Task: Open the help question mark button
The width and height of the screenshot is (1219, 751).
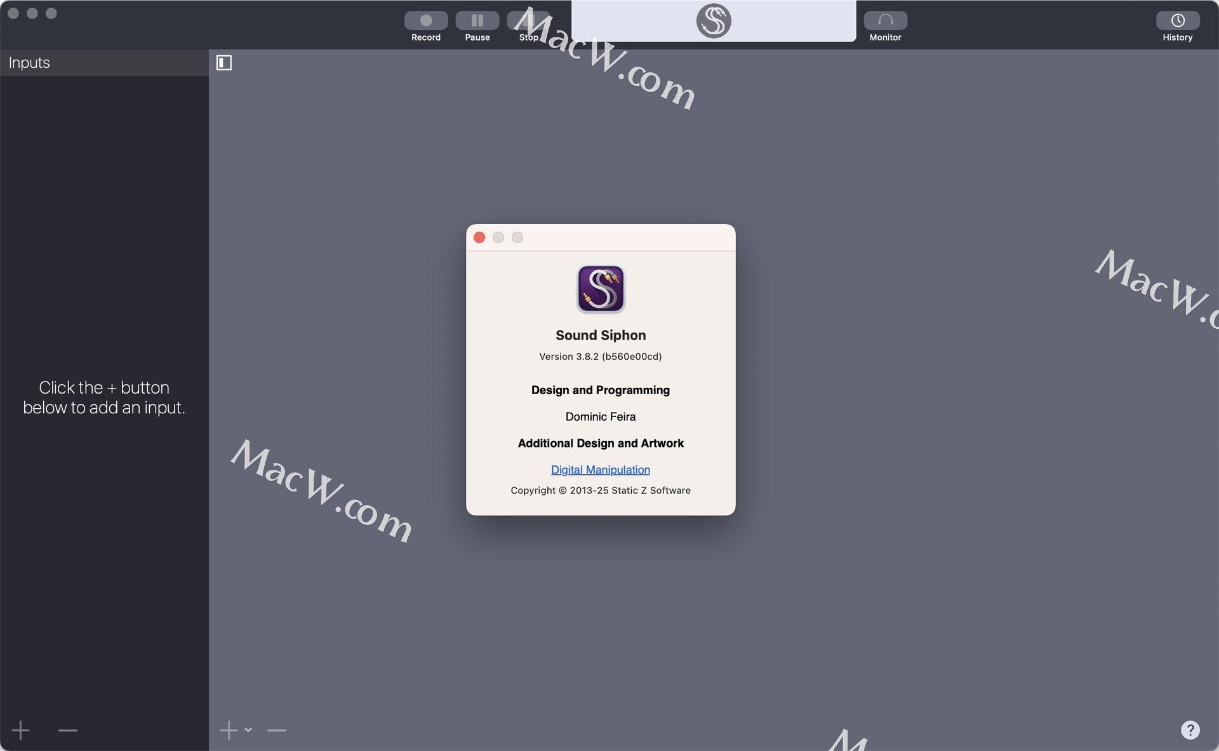Action: coord(1190,730)
